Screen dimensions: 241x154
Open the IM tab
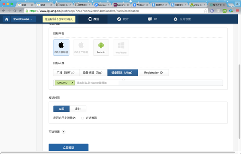[152, 19]
